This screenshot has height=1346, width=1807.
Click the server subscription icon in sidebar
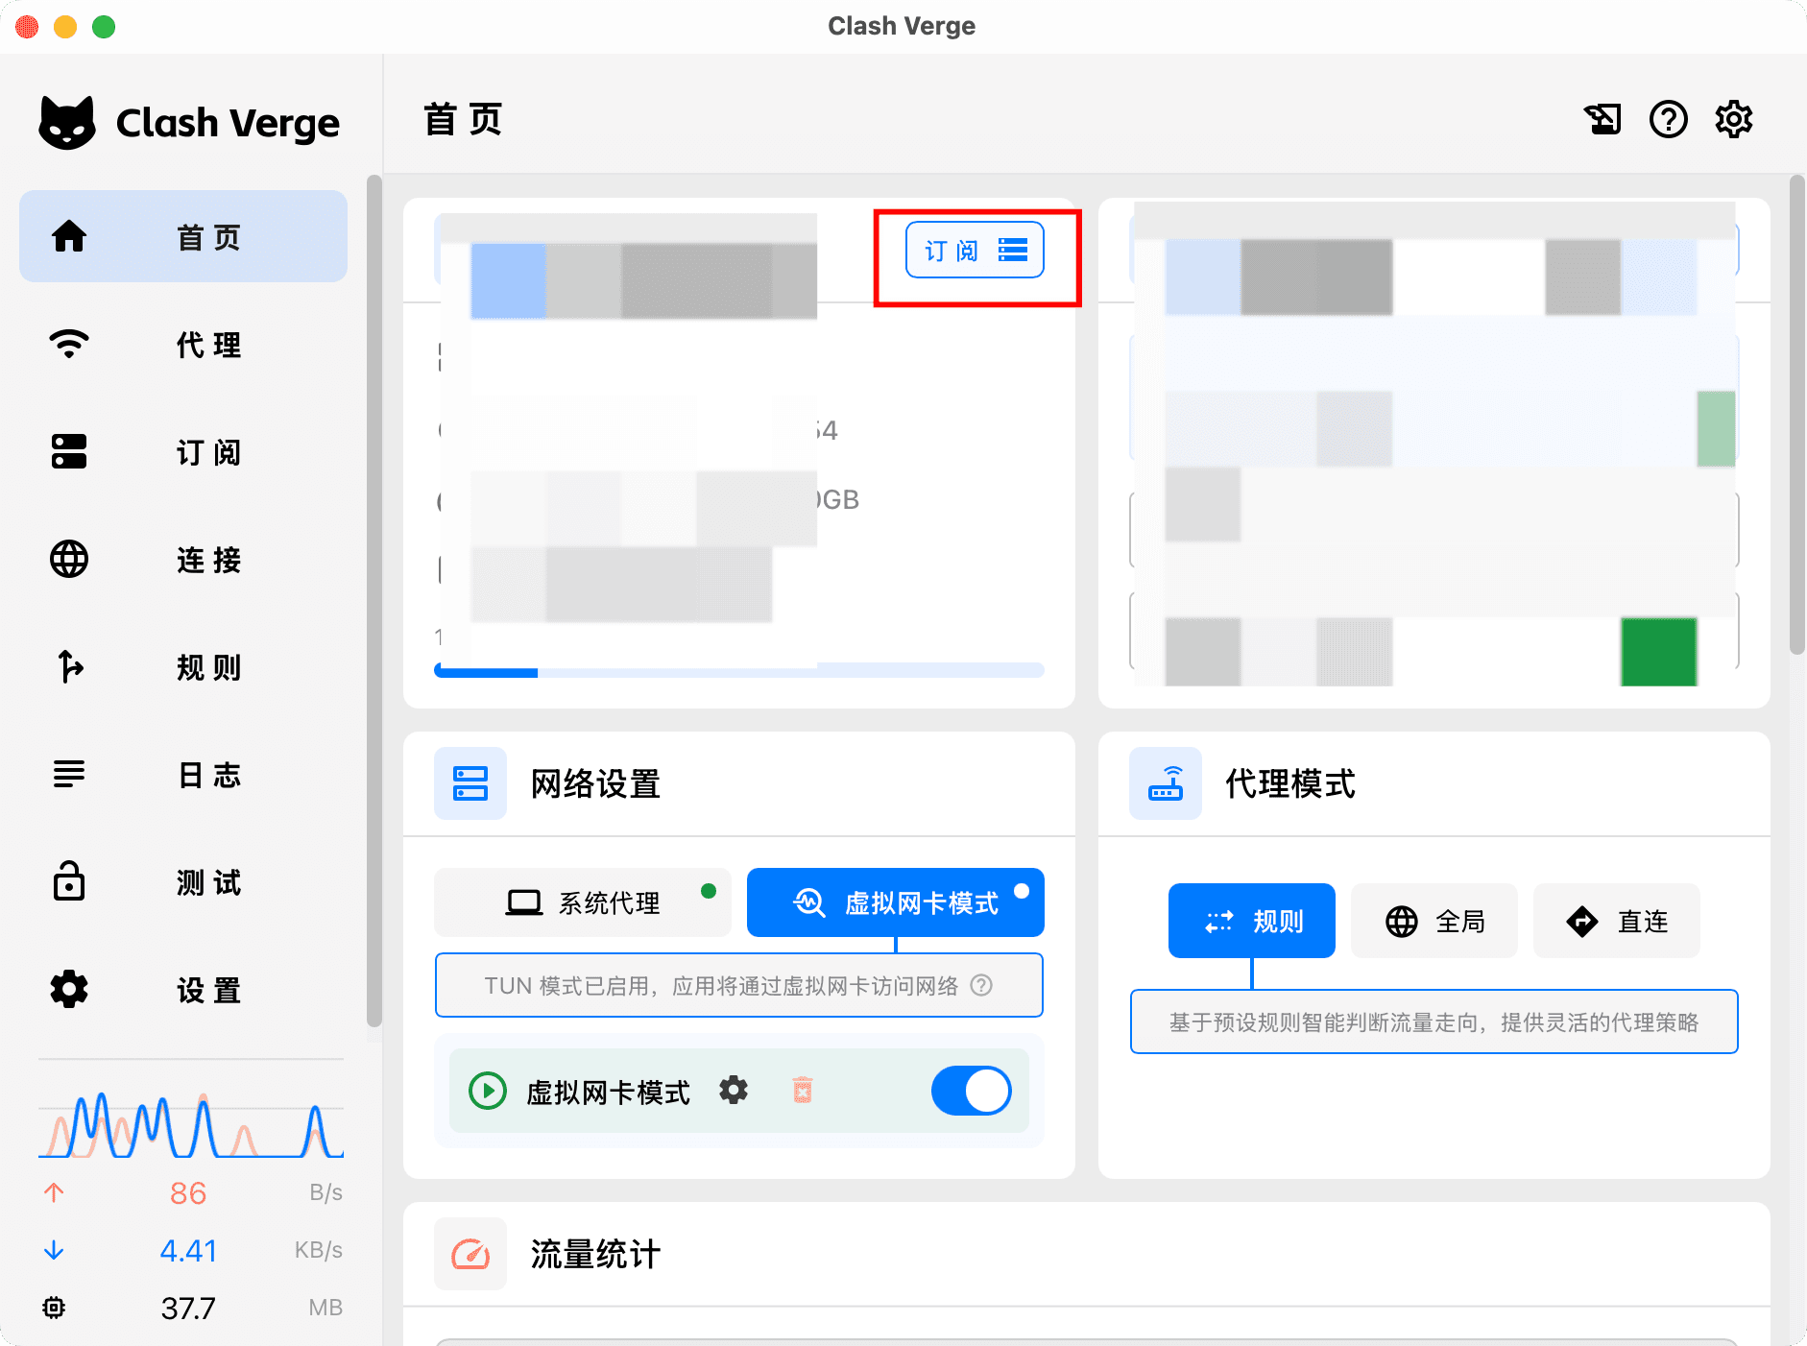coord(69,451)
